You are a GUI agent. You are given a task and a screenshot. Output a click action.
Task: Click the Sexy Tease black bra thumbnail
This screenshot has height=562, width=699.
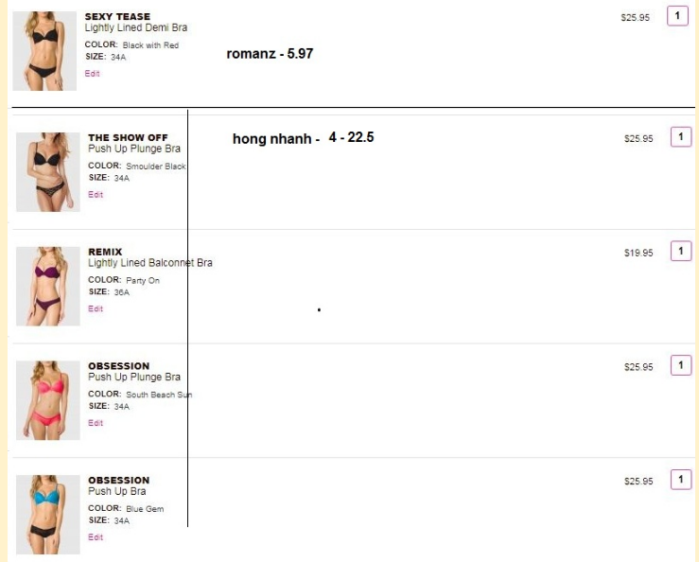pyautogui.click(x=44, y=50)
